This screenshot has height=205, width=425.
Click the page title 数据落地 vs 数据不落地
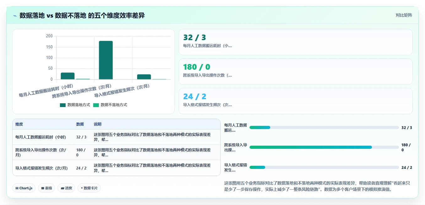(x=82, y=15)
